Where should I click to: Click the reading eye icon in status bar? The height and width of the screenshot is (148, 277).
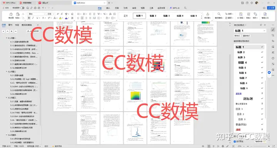203,146
